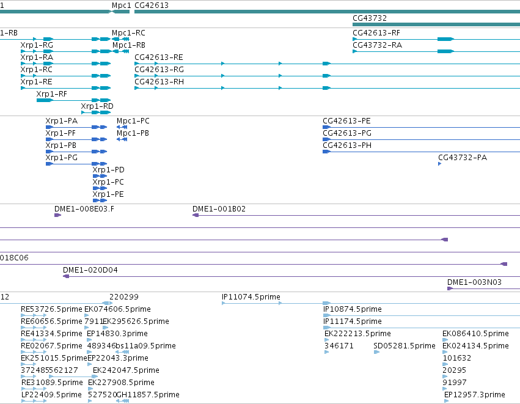The image size is (520, 404).
Task: Select the Xrp1-RC transcript
Action: [x=37, y=70]
